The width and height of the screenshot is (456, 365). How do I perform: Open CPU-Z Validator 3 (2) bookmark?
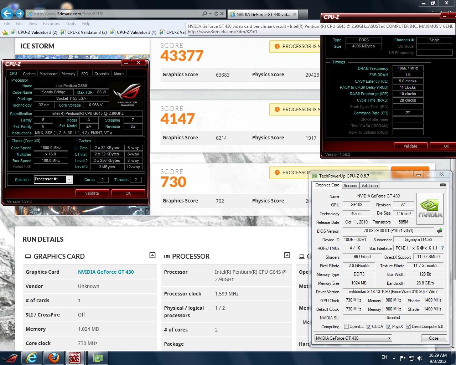click(34, 32)
